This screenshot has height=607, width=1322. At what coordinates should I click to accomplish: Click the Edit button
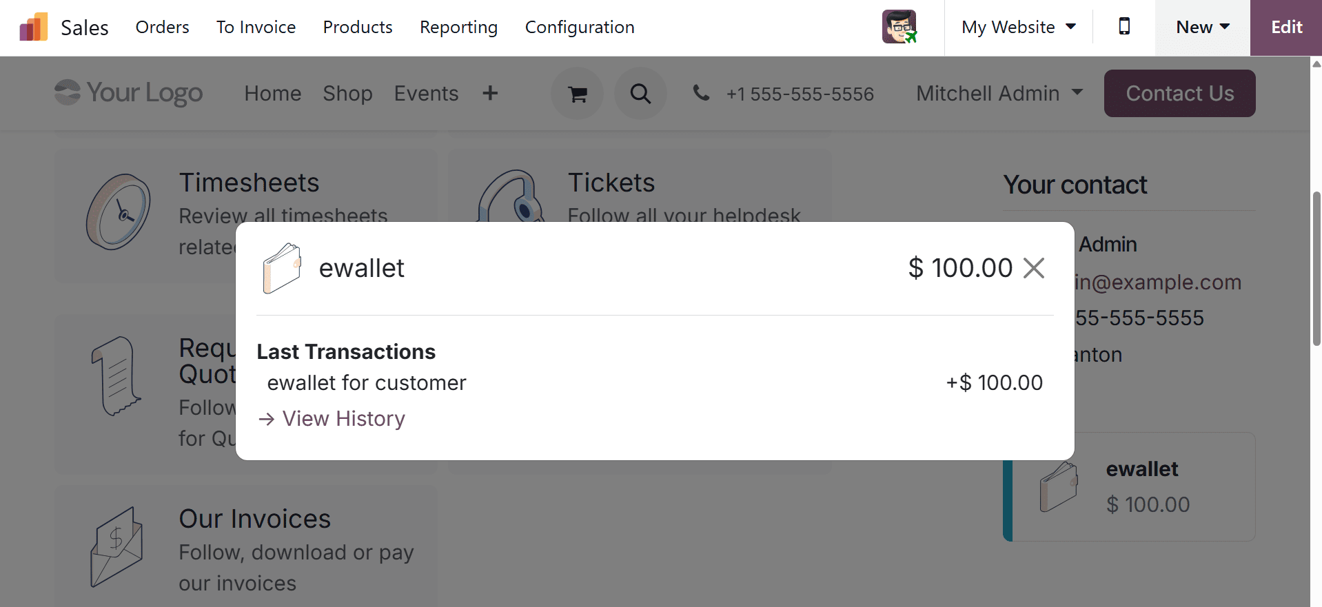click(x=1286, y=27)
